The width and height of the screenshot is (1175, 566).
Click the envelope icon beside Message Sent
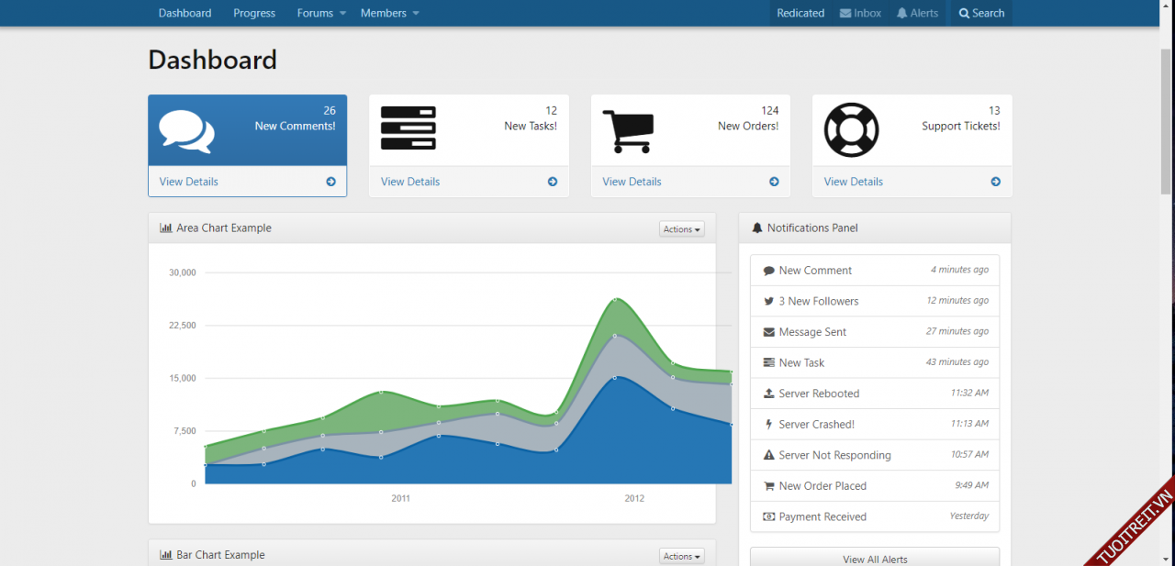769,332
